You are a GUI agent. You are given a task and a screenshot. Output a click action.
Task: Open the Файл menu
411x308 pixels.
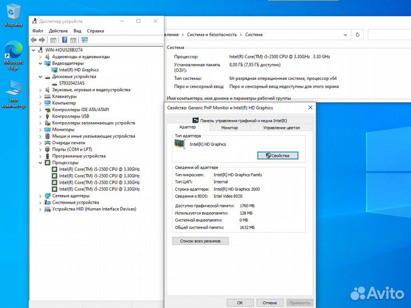(38, 31)
